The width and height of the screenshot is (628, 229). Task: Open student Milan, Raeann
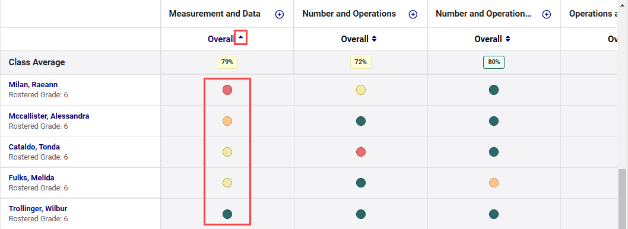[x=33, y=84]
